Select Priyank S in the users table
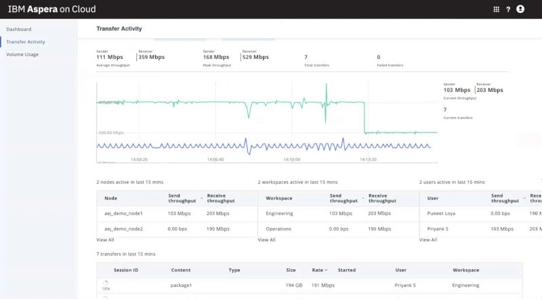This screenshot has height=299, width=542. pyautogui.click(x=438, y=229)
